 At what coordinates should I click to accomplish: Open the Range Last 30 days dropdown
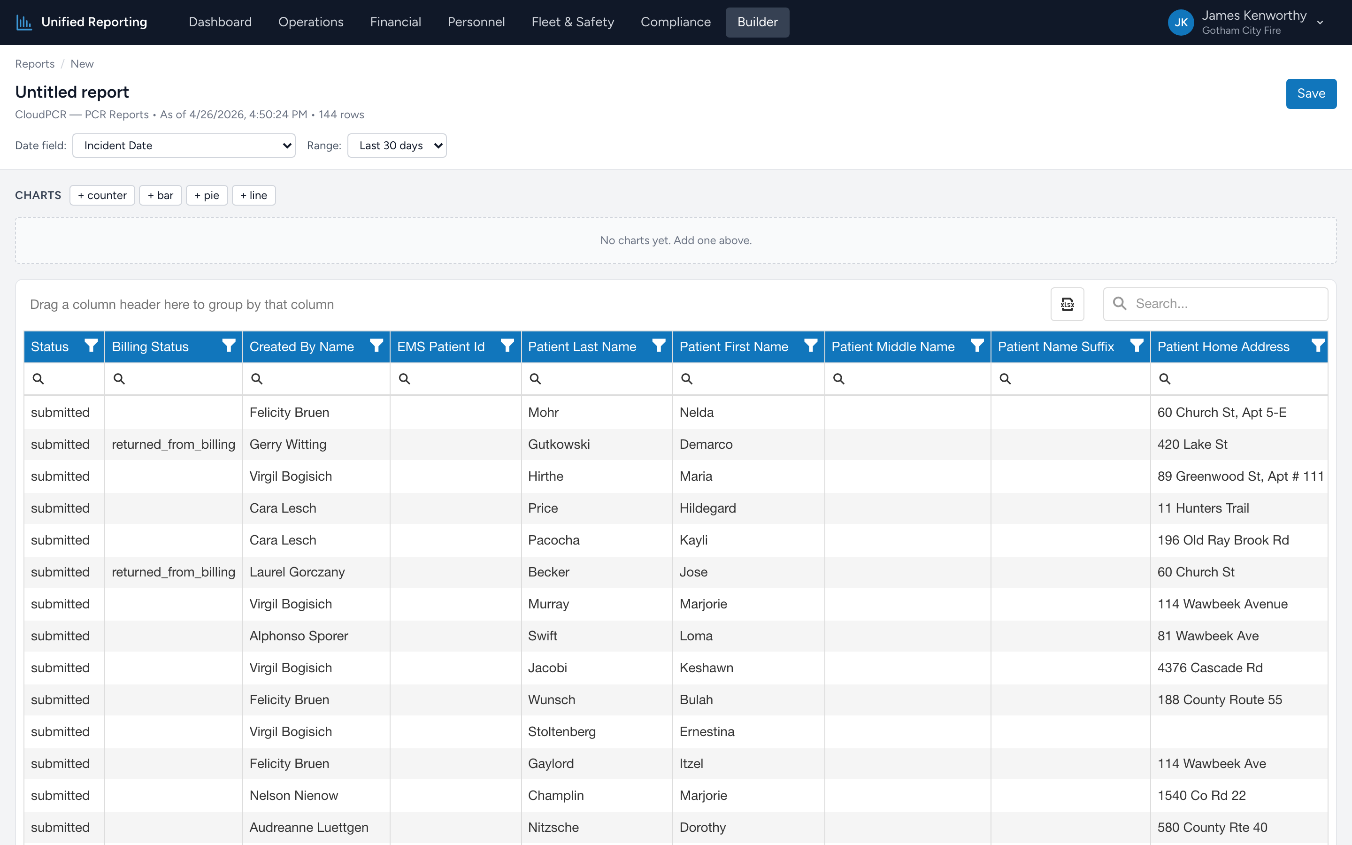point(397,146)
